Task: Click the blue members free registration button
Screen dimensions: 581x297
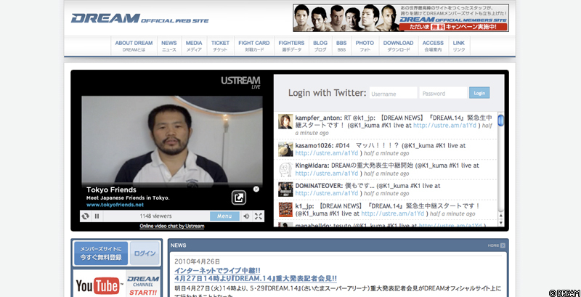Action: 101,253
